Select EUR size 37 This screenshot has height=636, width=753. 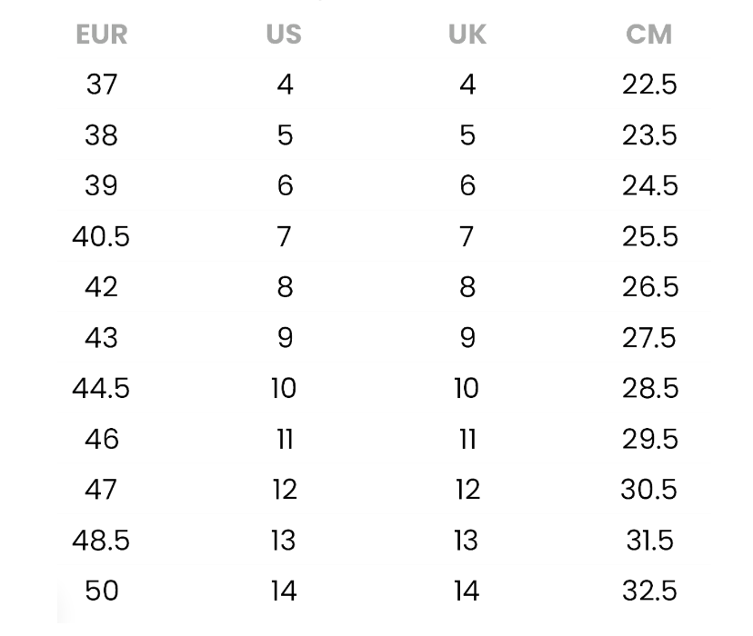click(x=101, y=84)
